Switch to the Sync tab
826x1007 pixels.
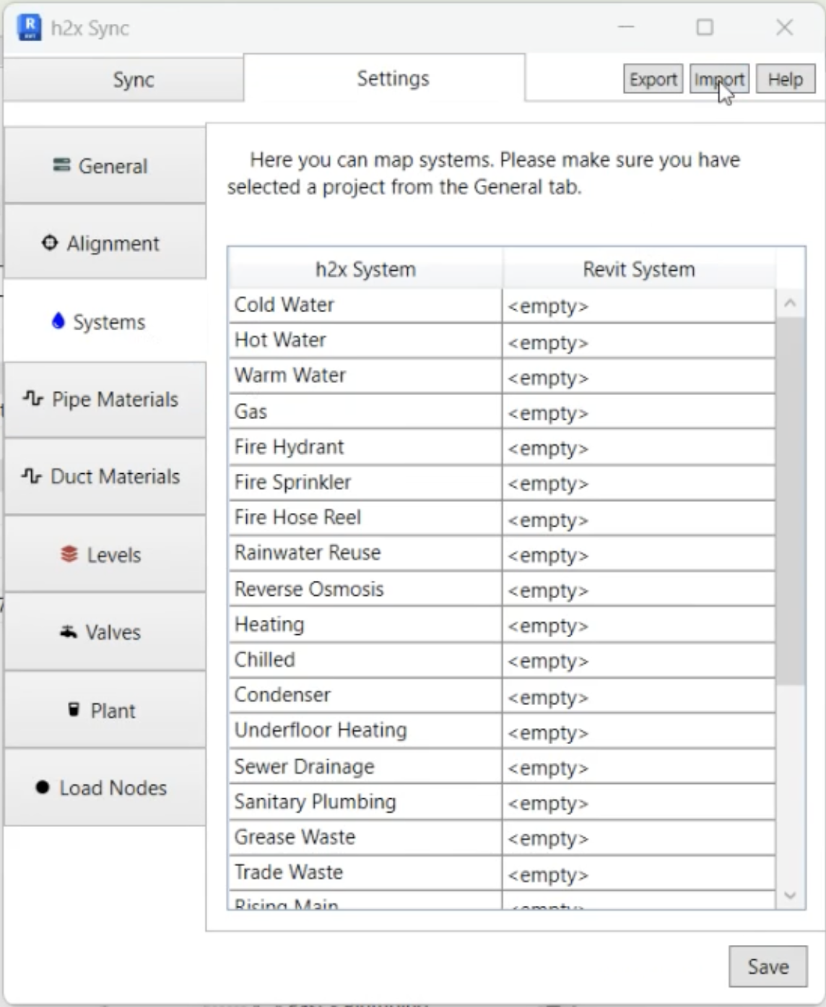pyautogui.click(x=134, y=79)
